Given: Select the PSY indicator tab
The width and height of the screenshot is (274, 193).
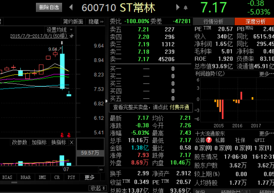Looking at the screenshot, I should 71,177.
